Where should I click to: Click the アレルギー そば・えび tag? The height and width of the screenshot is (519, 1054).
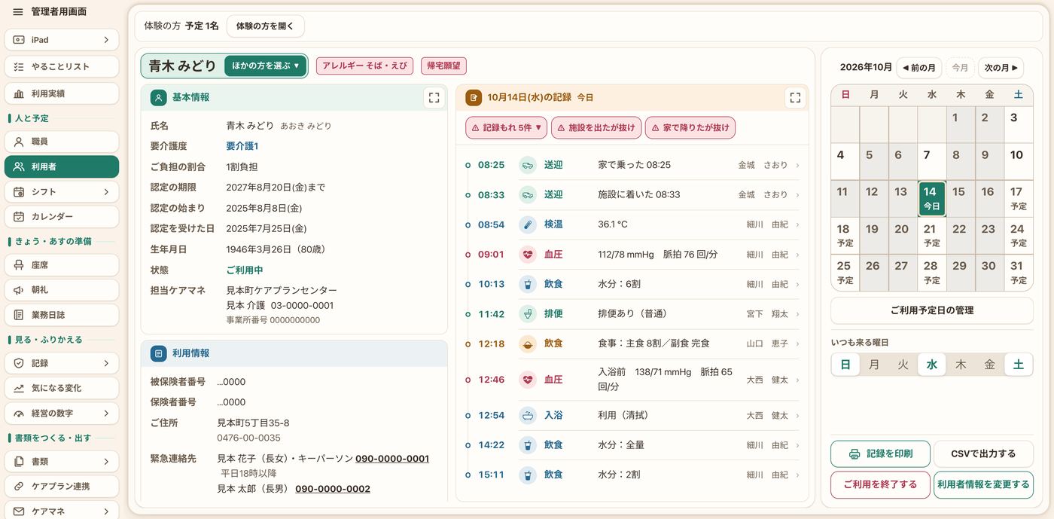click(365, 66)
